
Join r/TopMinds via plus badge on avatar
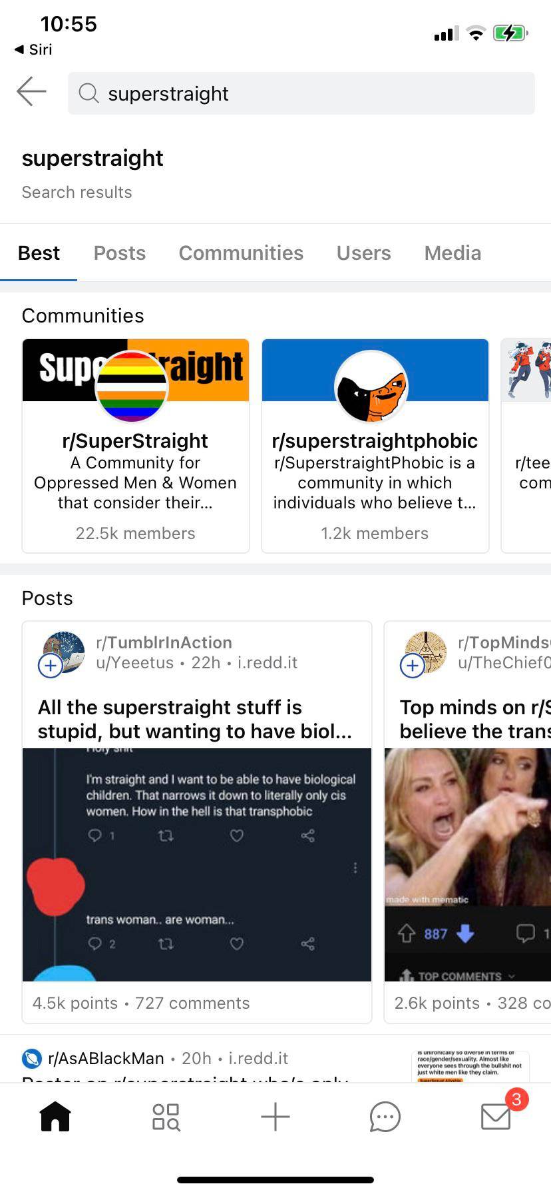click(413, 666)
